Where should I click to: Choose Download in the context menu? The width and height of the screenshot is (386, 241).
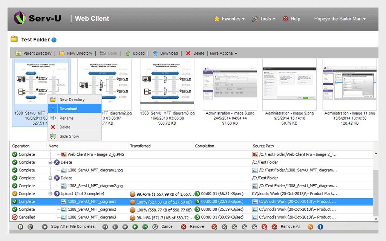(x=75, y=109)
